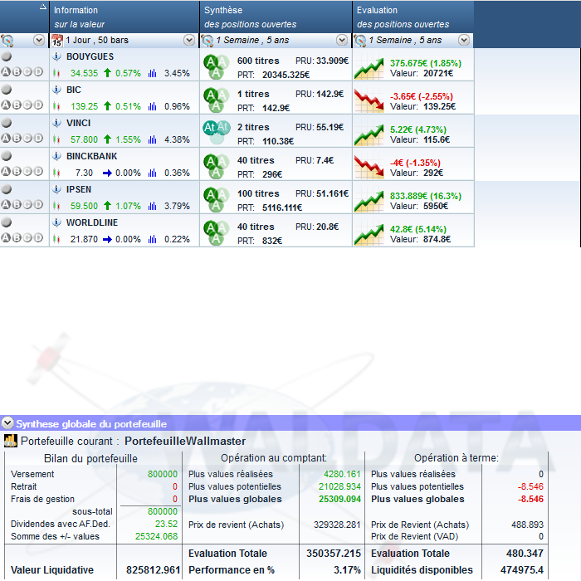The image size is (581, 581).
Task: Open Evaluation 1 Semaine, 5 ans dropdown
Action: pos(464,40)
